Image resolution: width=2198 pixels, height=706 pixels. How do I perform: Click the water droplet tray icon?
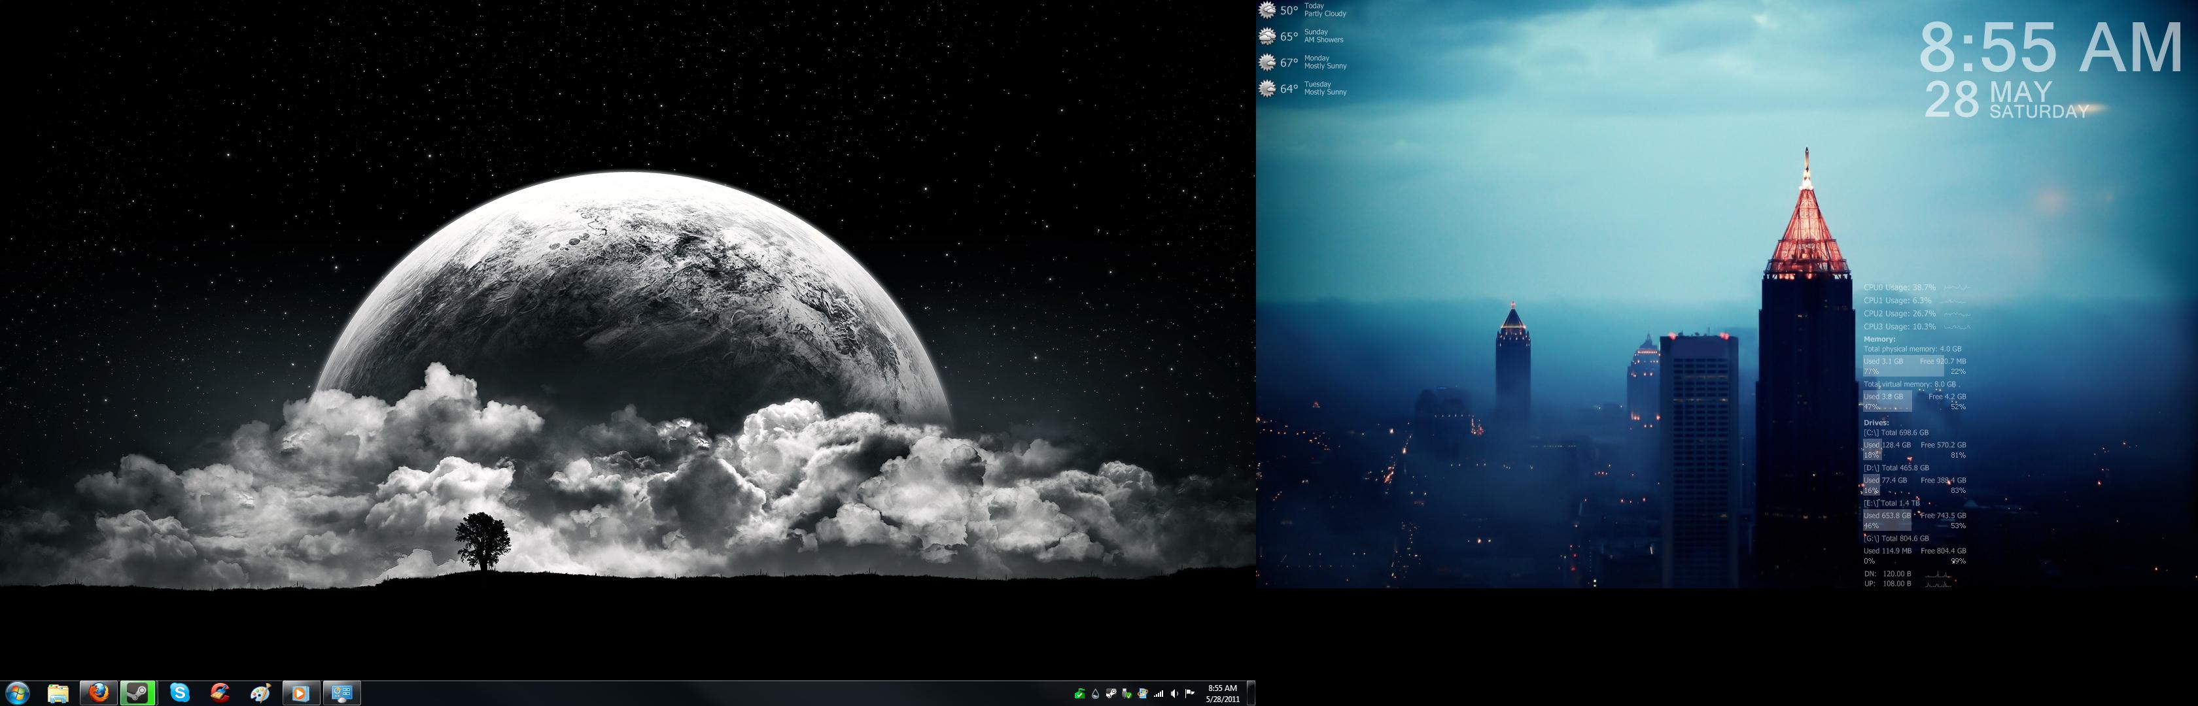coord(1096,694)
